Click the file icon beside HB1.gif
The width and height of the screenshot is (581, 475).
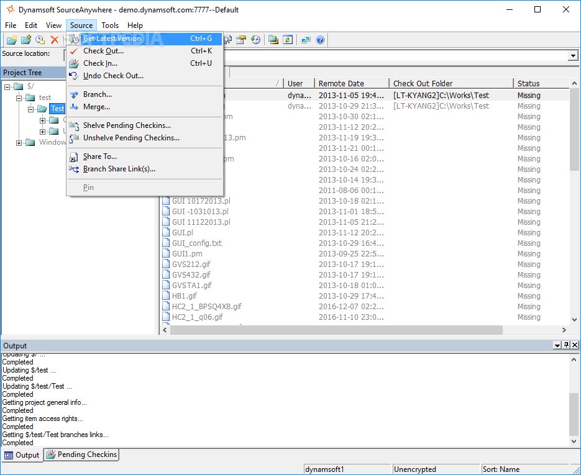(x=166, y=296)
